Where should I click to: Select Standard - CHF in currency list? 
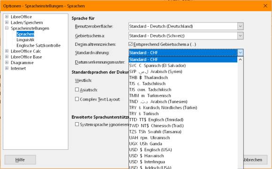[183, 59]
